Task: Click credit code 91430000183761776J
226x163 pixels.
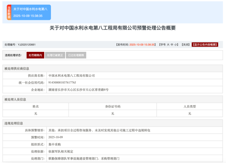Action: (x=62, y=83)
